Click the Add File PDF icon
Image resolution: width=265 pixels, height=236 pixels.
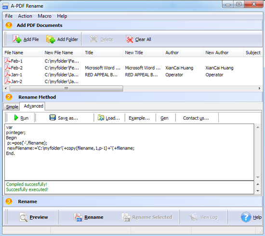pyautogui.click(x=17, y=39)
